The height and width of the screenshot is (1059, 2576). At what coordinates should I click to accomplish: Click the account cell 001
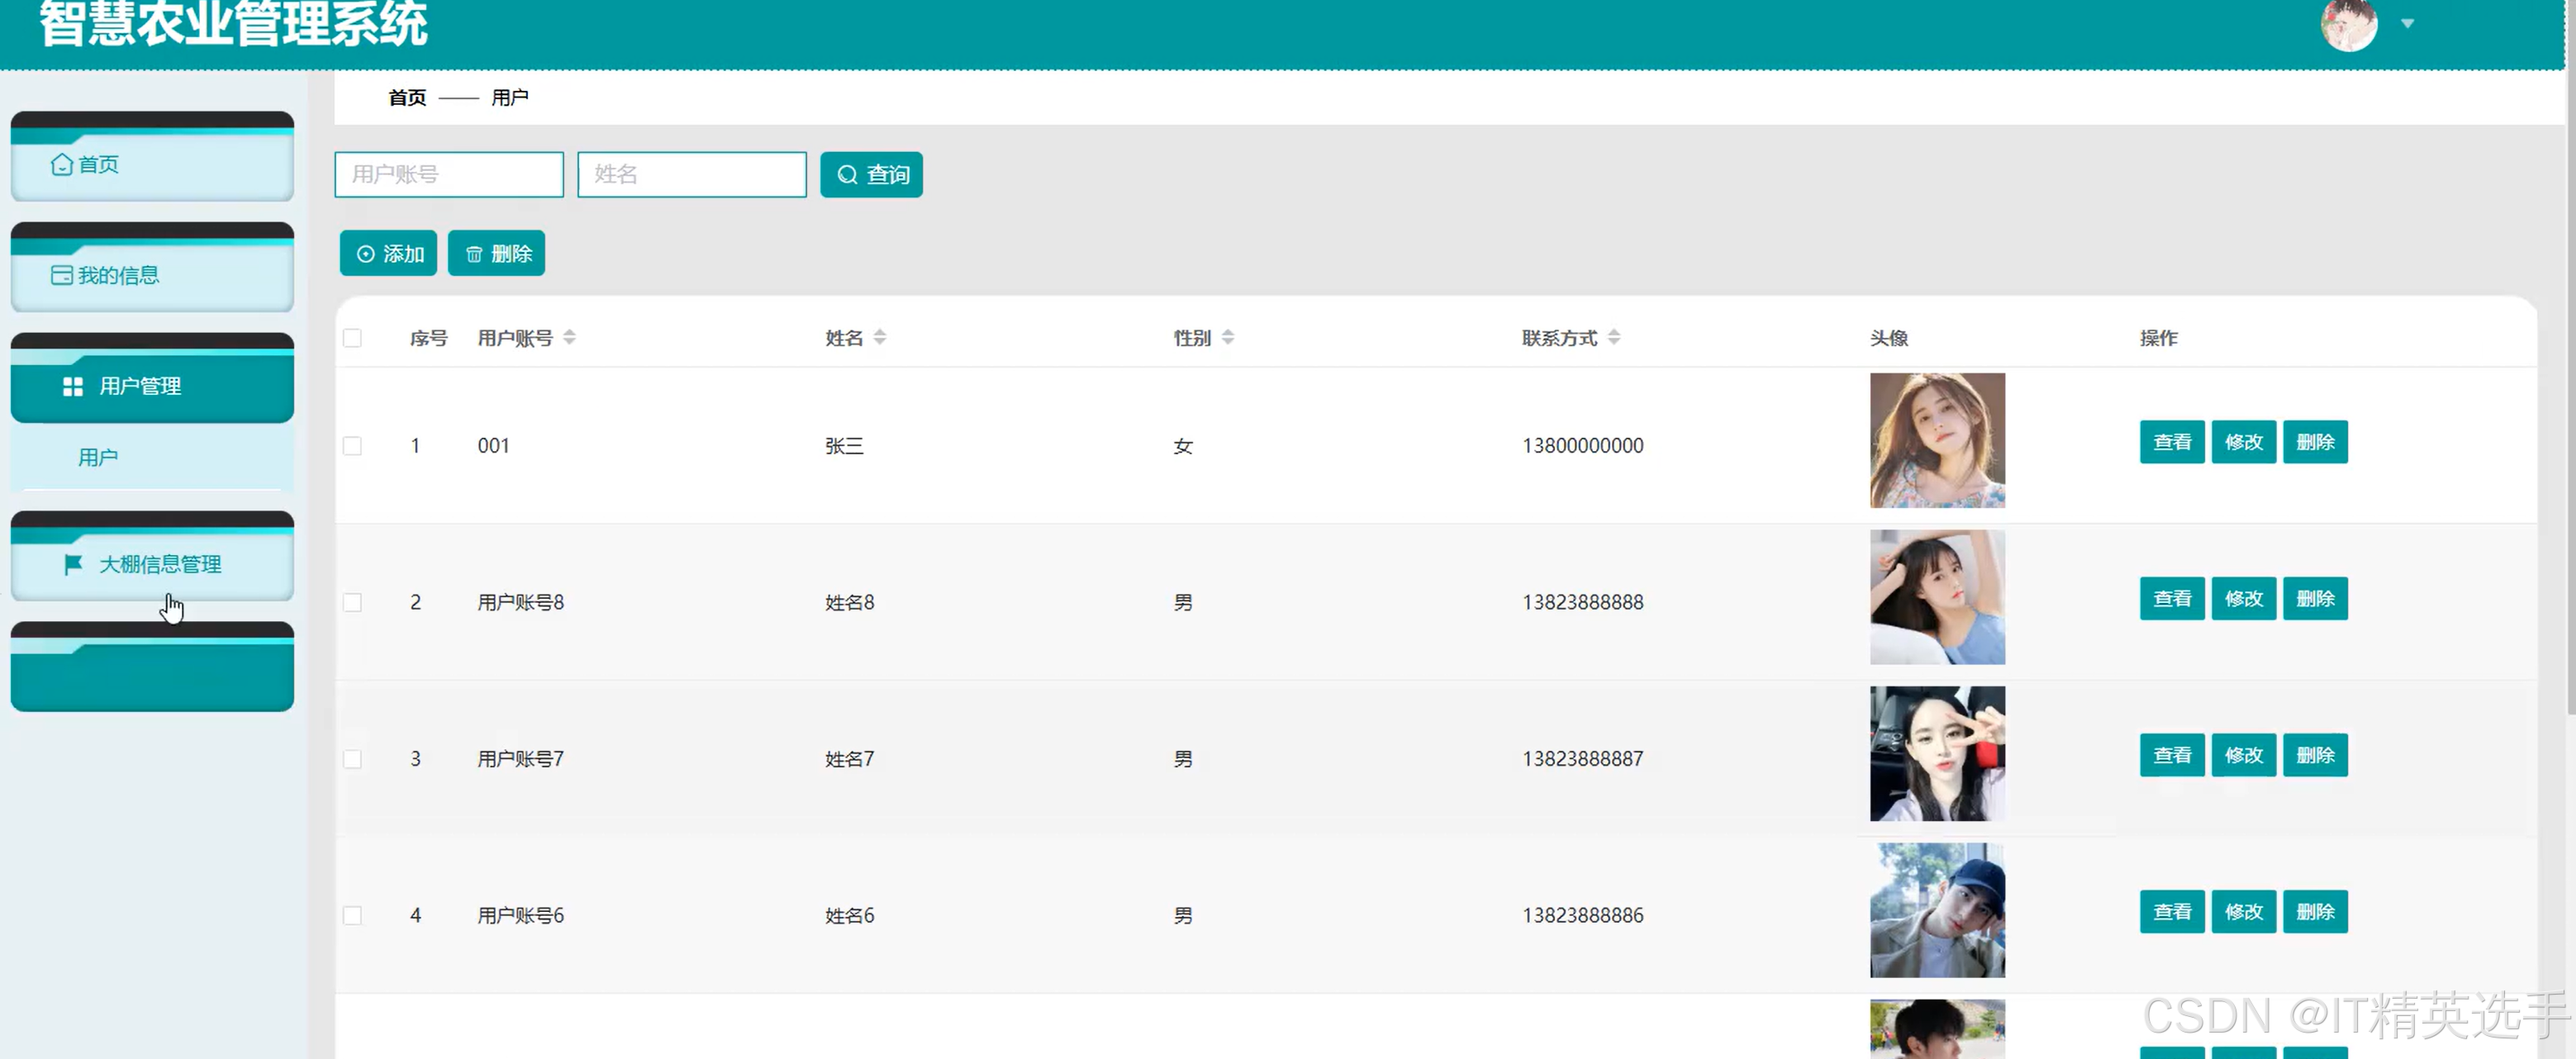pyautogui.click(x=494, y=446)
